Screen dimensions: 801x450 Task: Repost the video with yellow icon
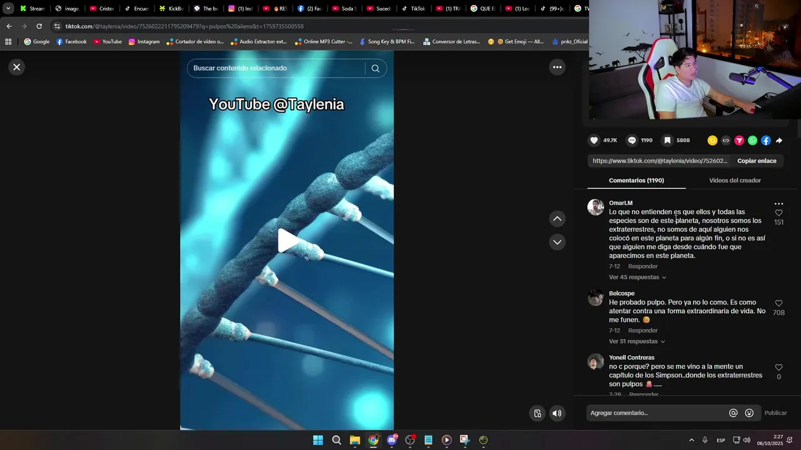[x=712, y=141]
